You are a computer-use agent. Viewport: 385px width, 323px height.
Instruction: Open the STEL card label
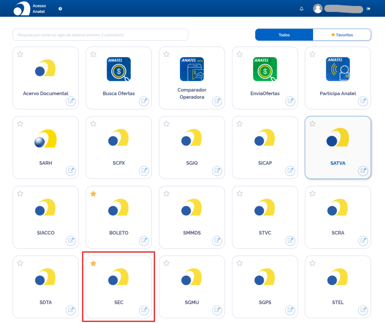click(338, 302)
